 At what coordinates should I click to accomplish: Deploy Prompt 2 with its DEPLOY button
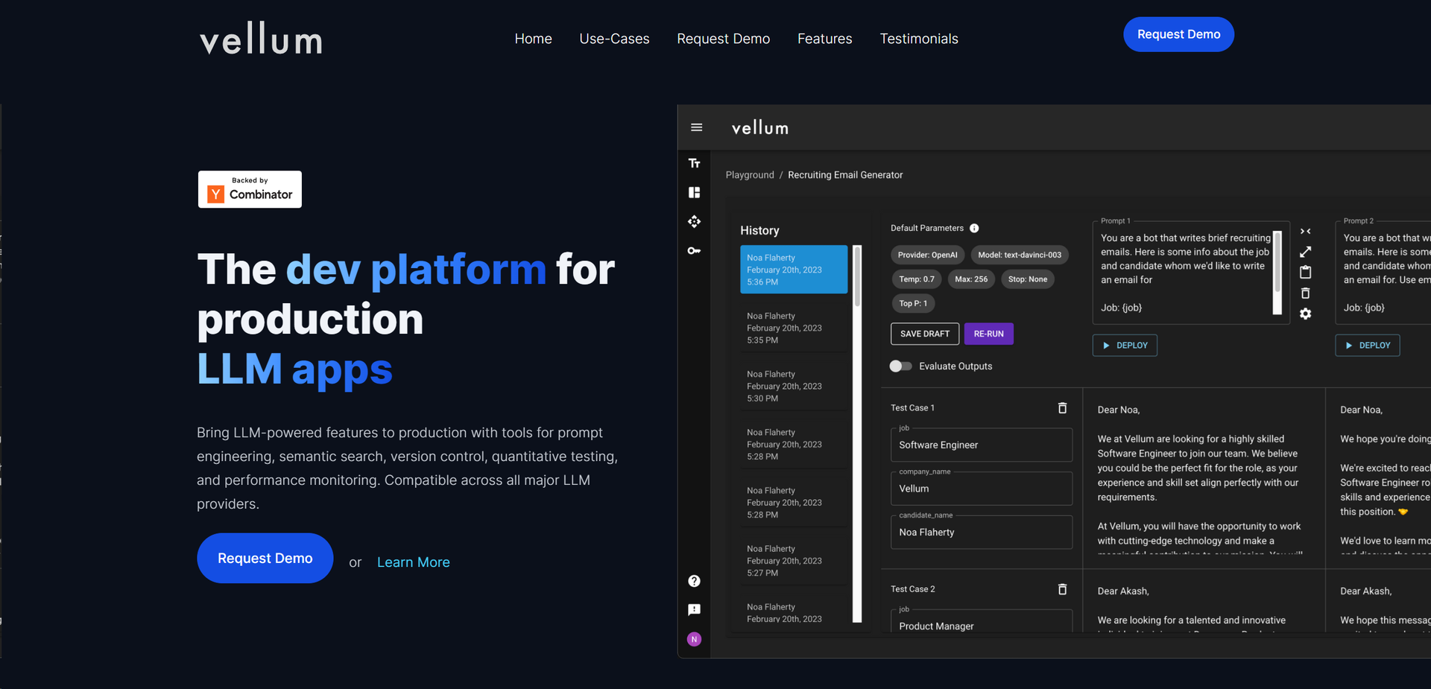pos(1367,346)
